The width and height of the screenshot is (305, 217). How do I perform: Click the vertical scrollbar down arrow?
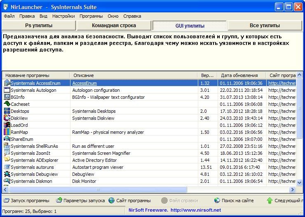(299, 182)
